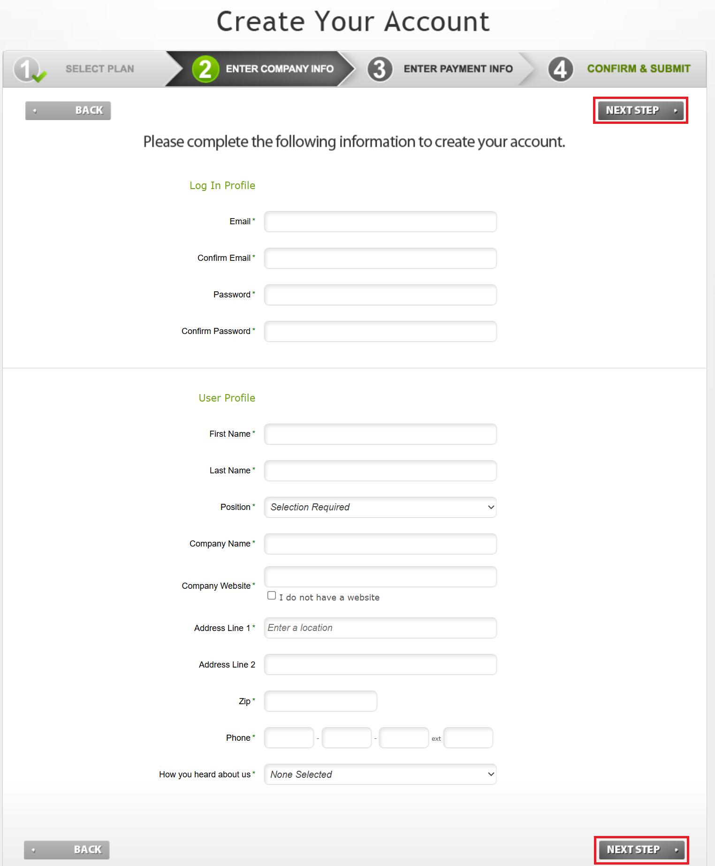The width and height of the screenshot is (715, 866).
Task: Click the arrow icon on top Back button
Action: [x=34, y=111]
